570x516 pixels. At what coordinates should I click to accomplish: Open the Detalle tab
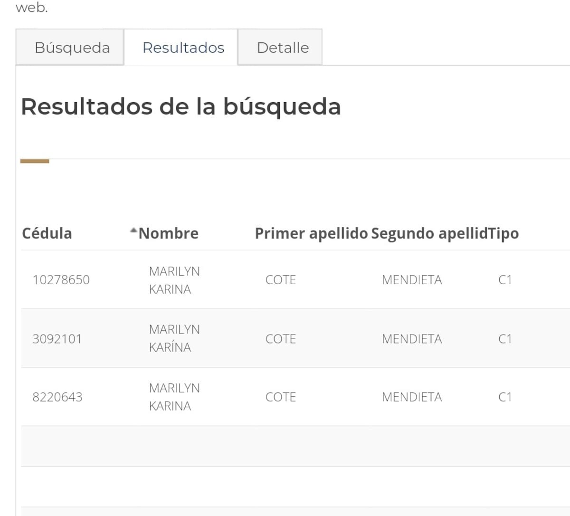tap(283, 48)
